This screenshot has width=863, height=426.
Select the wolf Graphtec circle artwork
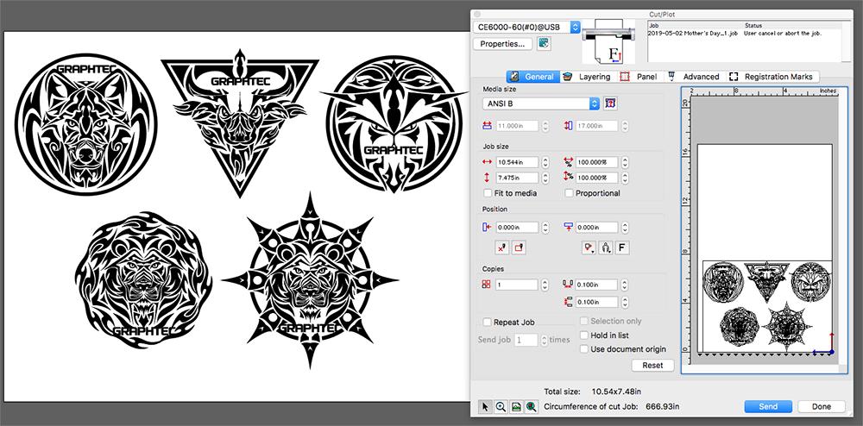coord(86,124)
